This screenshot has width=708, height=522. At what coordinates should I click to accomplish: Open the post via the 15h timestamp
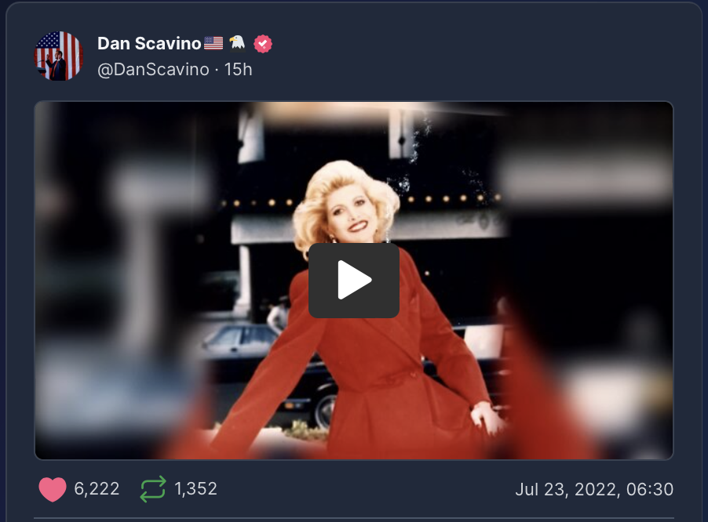(238, 70)
